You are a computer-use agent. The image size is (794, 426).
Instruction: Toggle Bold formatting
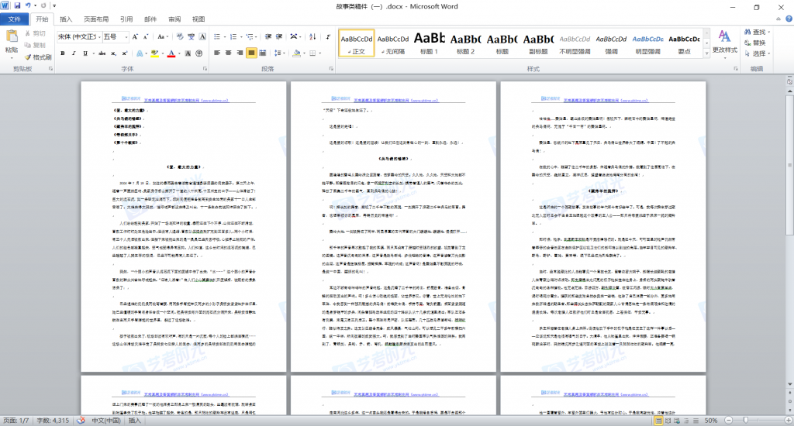point(63,53)
